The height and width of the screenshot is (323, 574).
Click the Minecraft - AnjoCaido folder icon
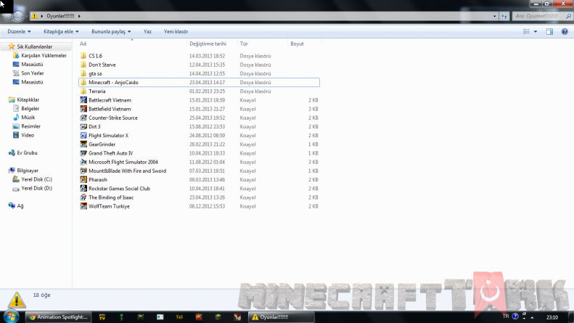click(83, 83)
